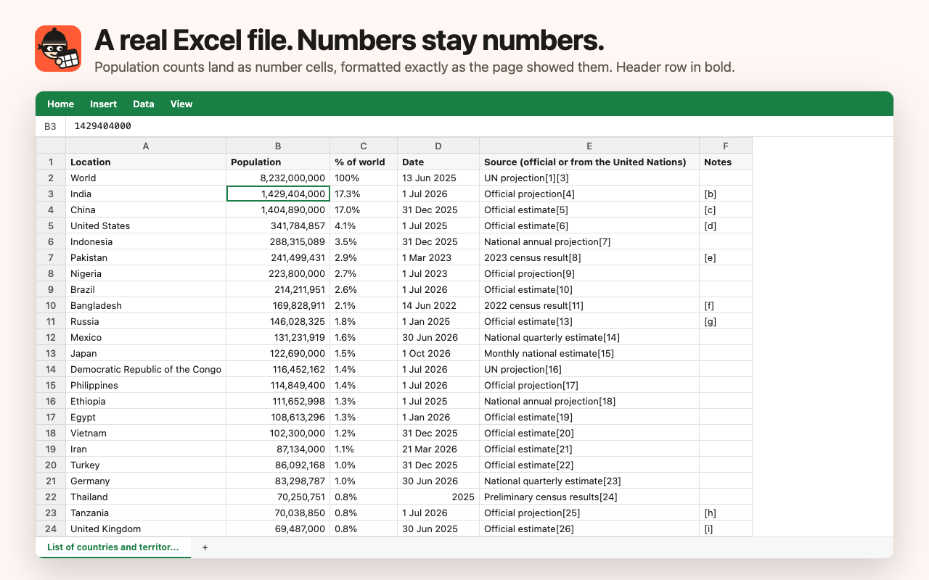Viewport: 929px width, 580px height.
Task: Select row 1 header number
Action: [x=51, y=162]
